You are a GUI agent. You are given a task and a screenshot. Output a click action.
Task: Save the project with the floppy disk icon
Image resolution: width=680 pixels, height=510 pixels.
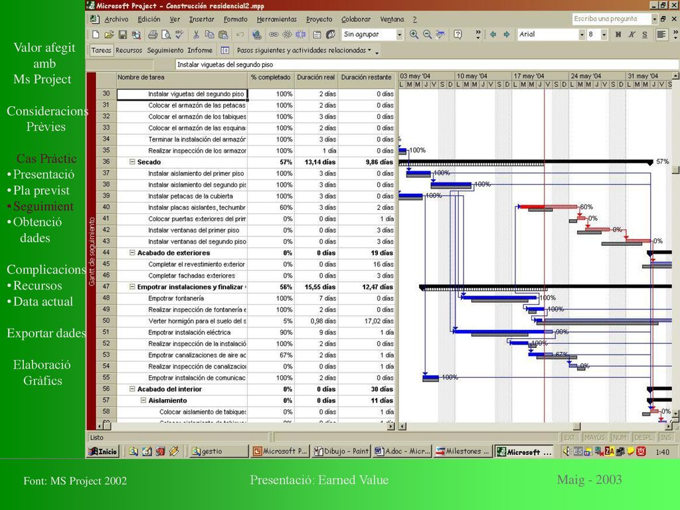point(122,35)
